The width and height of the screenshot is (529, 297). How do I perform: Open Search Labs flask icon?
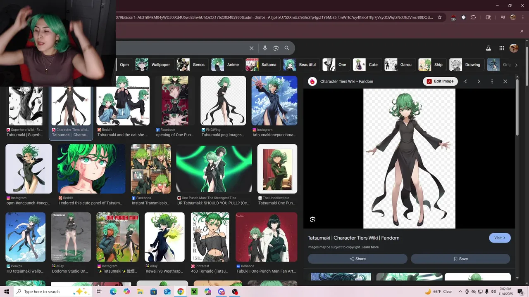488,48
